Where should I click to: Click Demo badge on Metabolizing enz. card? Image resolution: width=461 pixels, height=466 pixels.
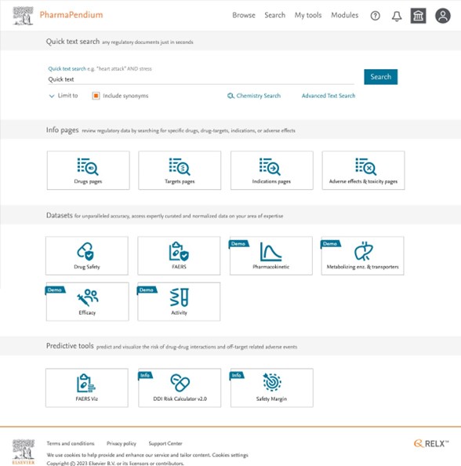tap(331, 244)
